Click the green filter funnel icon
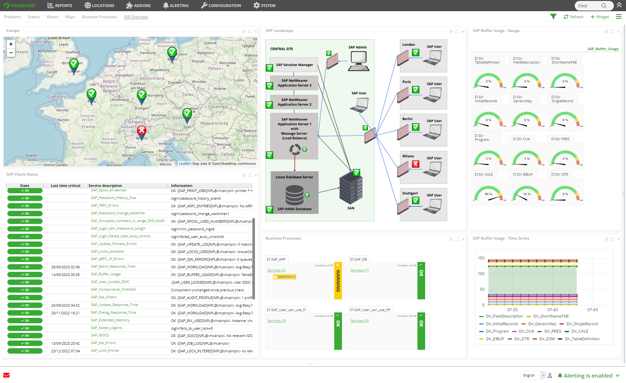The image size is (626, 383). [x=553, y=17]
